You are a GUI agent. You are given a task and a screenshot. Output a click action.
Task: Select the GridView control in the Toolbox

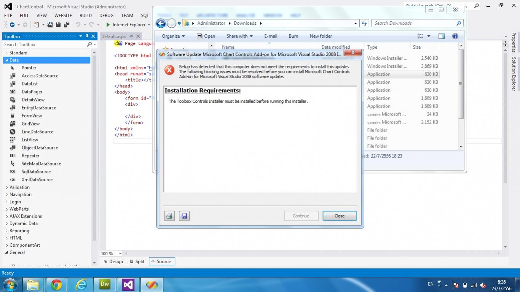click(30, 124)
